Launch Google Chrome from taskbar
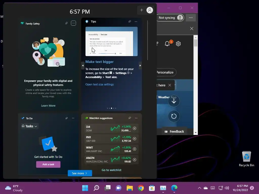 tap(141, 188)
